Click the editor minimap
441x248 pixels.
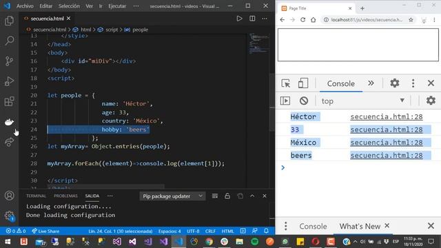tap(259, 43)
